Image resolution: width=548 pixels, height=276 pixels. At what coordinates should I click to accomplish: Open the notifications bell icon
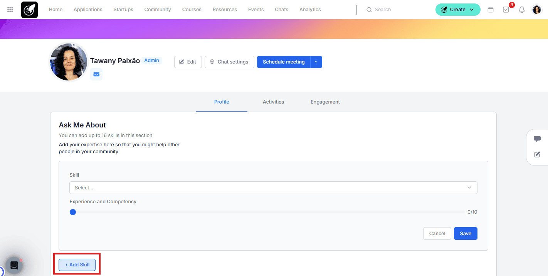(522, 10)
